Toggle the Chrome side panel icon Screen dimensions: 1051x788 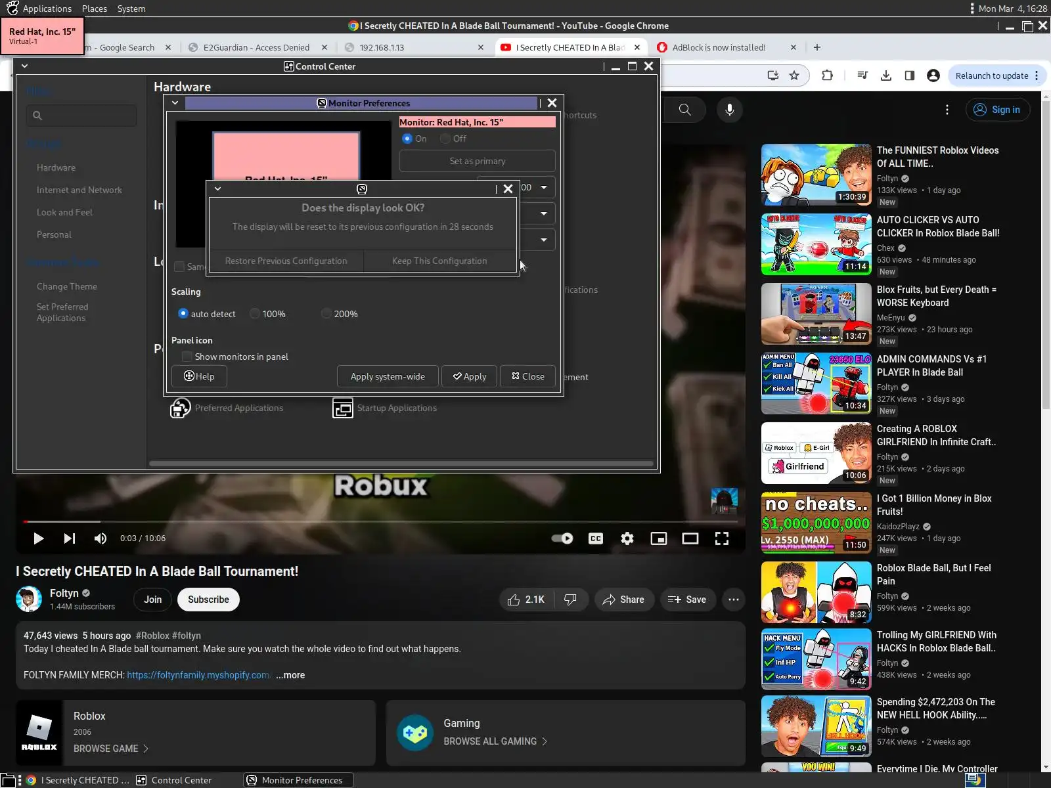pyautogui.click(x=910, y=76)
